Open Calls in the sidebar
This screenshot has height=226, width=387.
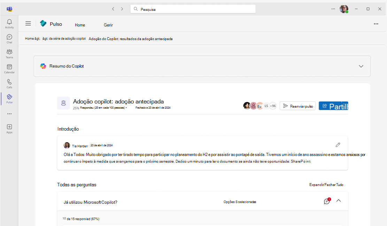tap(9, 84)
